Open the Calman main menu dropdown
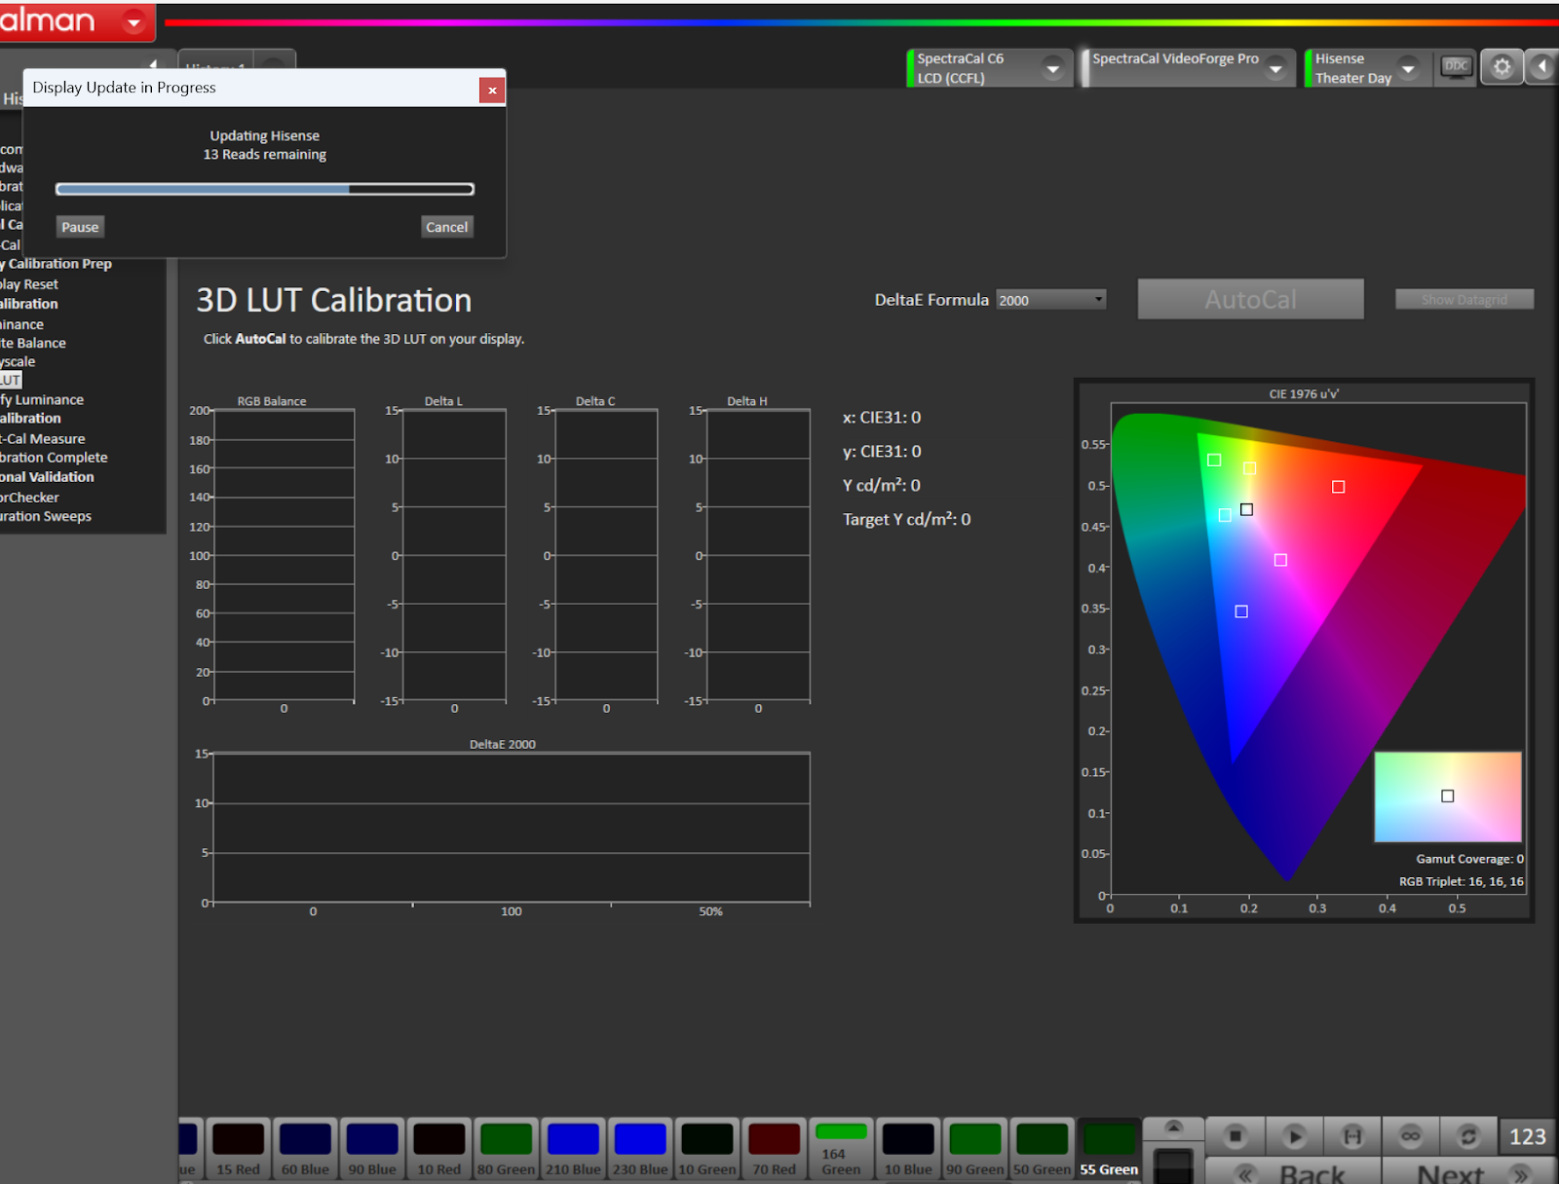The width and height of the screenshot is (1559, 1184). tap(133, 21)
